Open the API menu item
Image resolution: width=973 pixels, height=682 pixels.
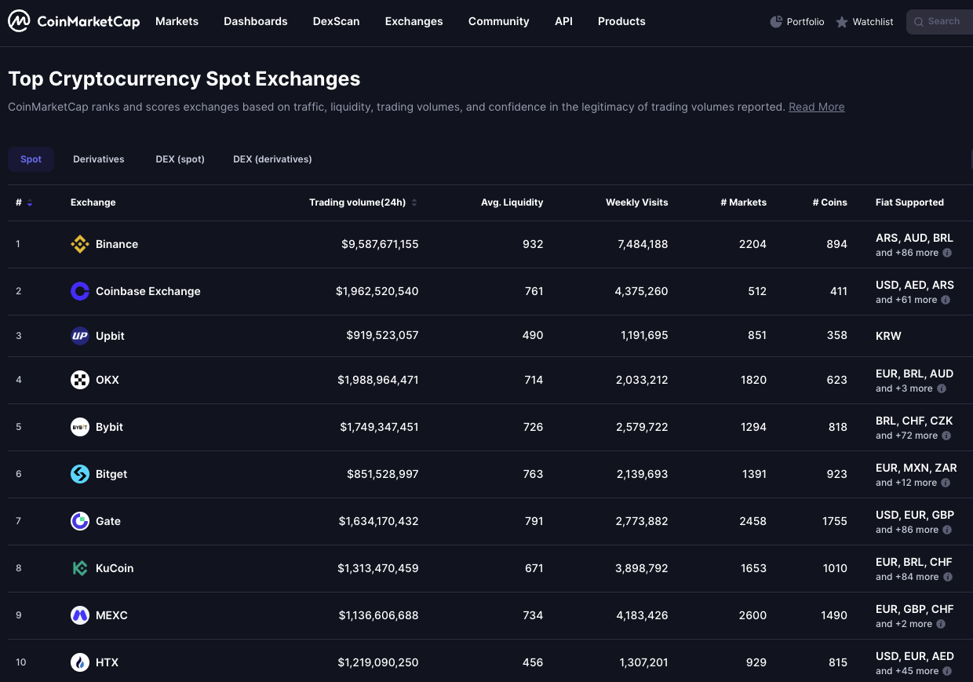coord(563,21)
